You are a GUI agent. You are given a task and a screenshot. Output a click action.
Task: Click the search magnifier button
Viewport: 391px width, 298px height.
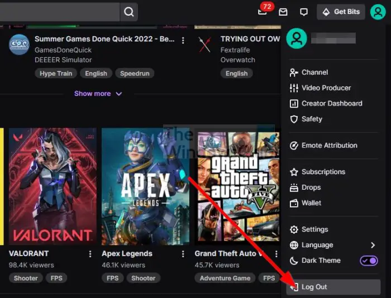point(129,12)
